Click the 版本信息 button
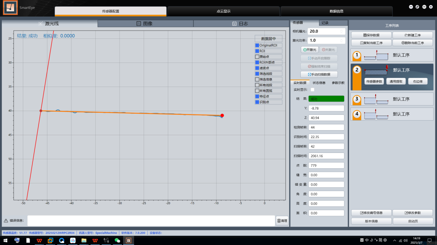The image size is (437, 245). click(371, 221)
